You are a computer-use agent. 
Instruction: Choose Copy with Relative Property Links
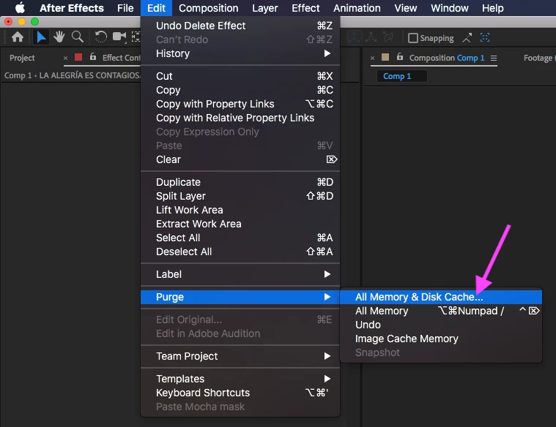click(x=240, y=118)
